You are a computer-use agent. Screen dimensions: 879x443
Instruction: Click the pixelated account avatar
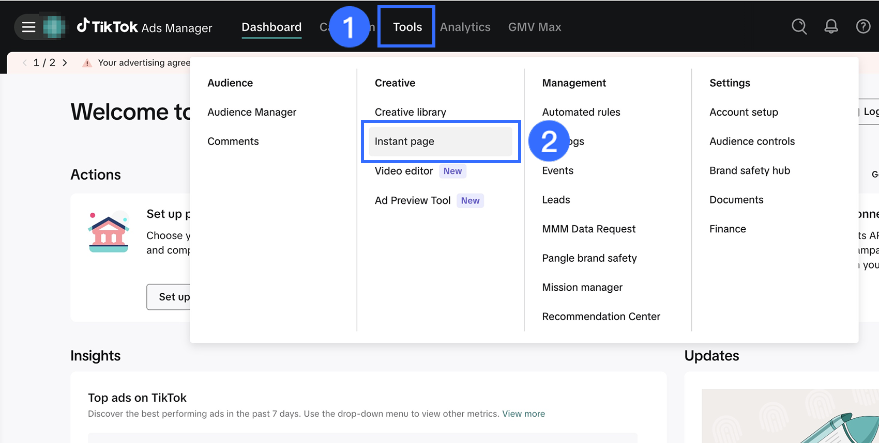pyautogui.click(x=54, y=27)
